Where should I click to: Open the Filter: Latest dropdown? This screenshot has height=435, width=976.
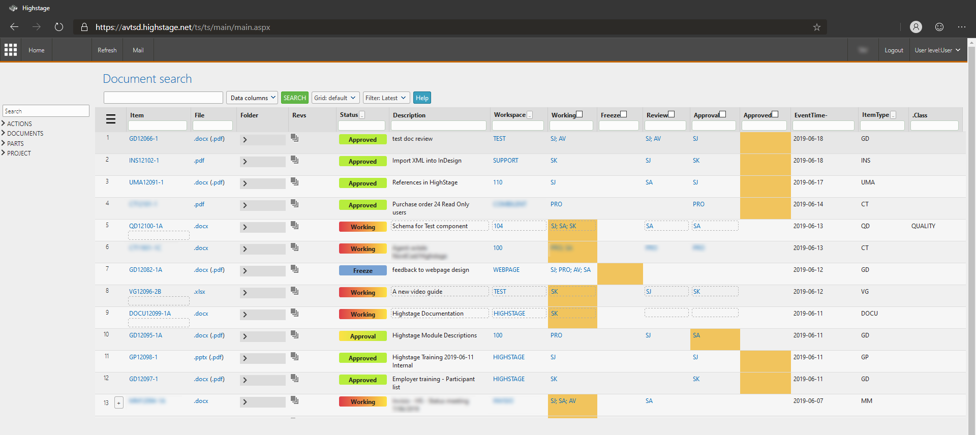(x=386, y=98)
